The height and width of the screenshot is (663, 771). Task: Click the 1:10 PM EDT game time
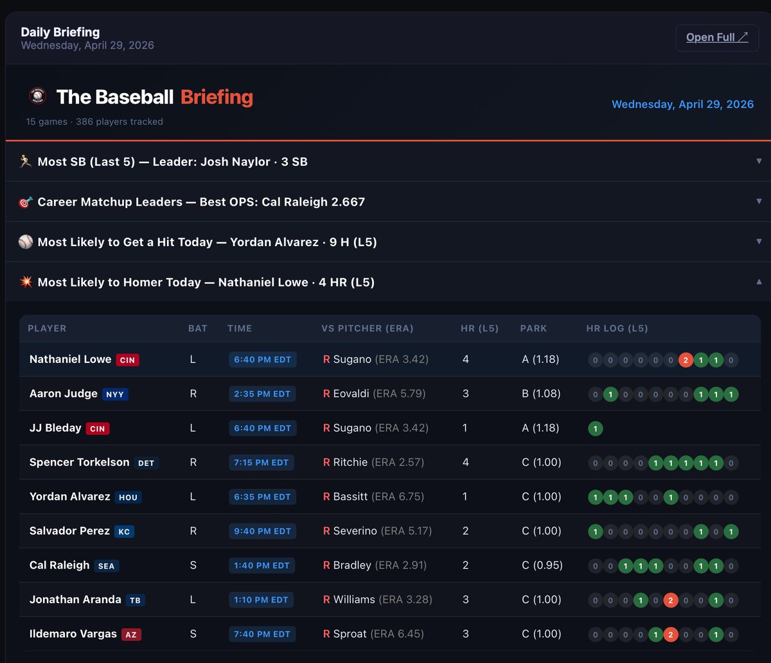(x=261, y=600)
